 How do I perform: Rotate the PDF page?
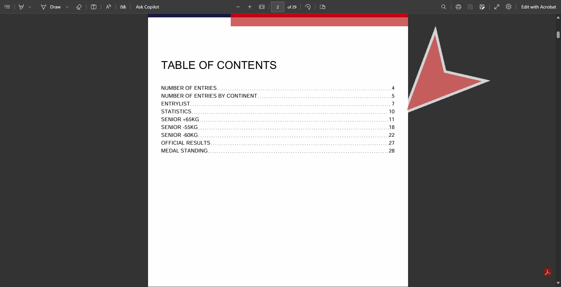[308, 7]
